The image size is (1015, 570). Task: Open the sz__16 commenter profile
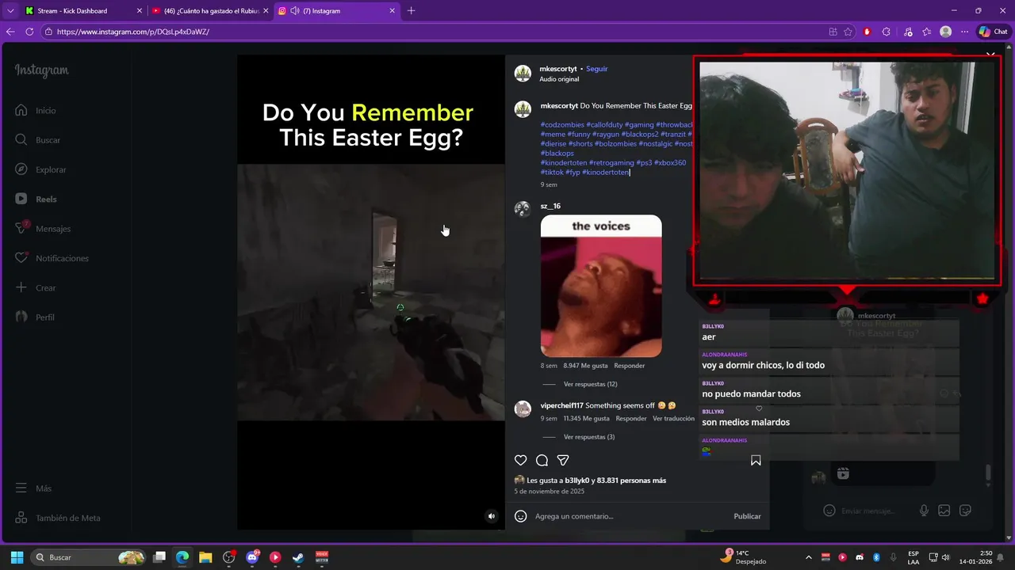click(x=550, y=206)
